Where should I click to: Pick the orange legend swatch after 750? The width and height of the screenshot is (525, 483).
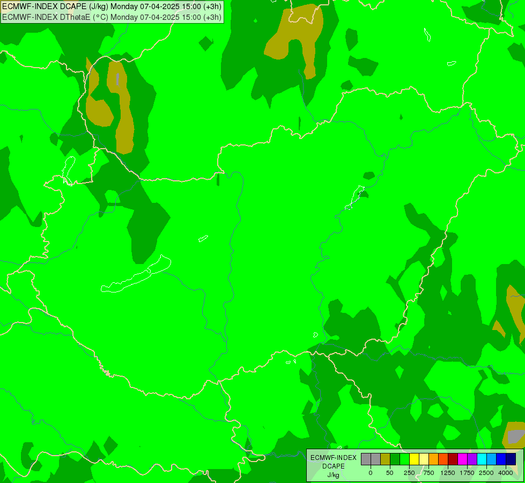[434, 459]
